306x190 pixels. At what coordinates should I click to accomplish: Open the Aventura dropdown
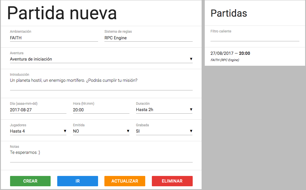click(101, 59)
